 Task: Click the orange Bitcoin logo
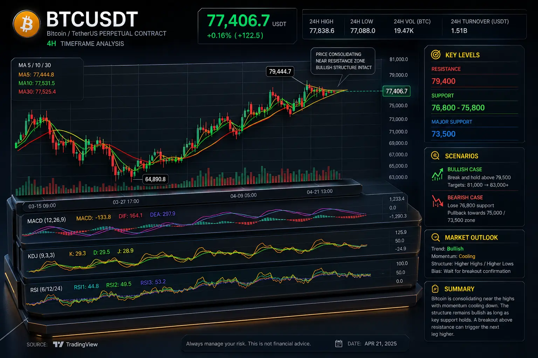coord(27,24)
